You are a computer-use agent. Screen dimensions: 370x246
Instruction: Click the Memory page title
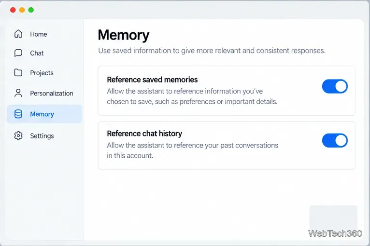coord(124,35)
